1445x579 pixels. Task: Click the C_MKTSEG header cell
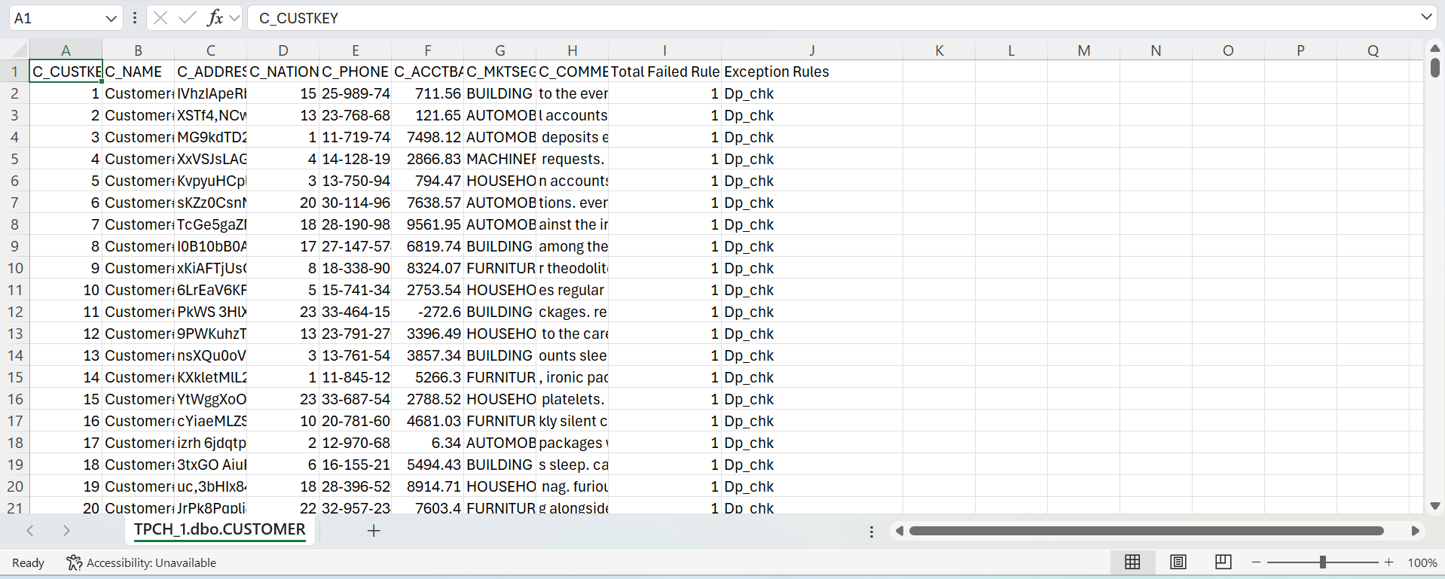(500, 72)
